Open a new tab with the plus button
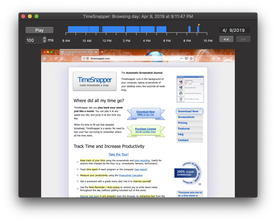The width and height of the screenshot is (276, 222). [x=102, y=52]
